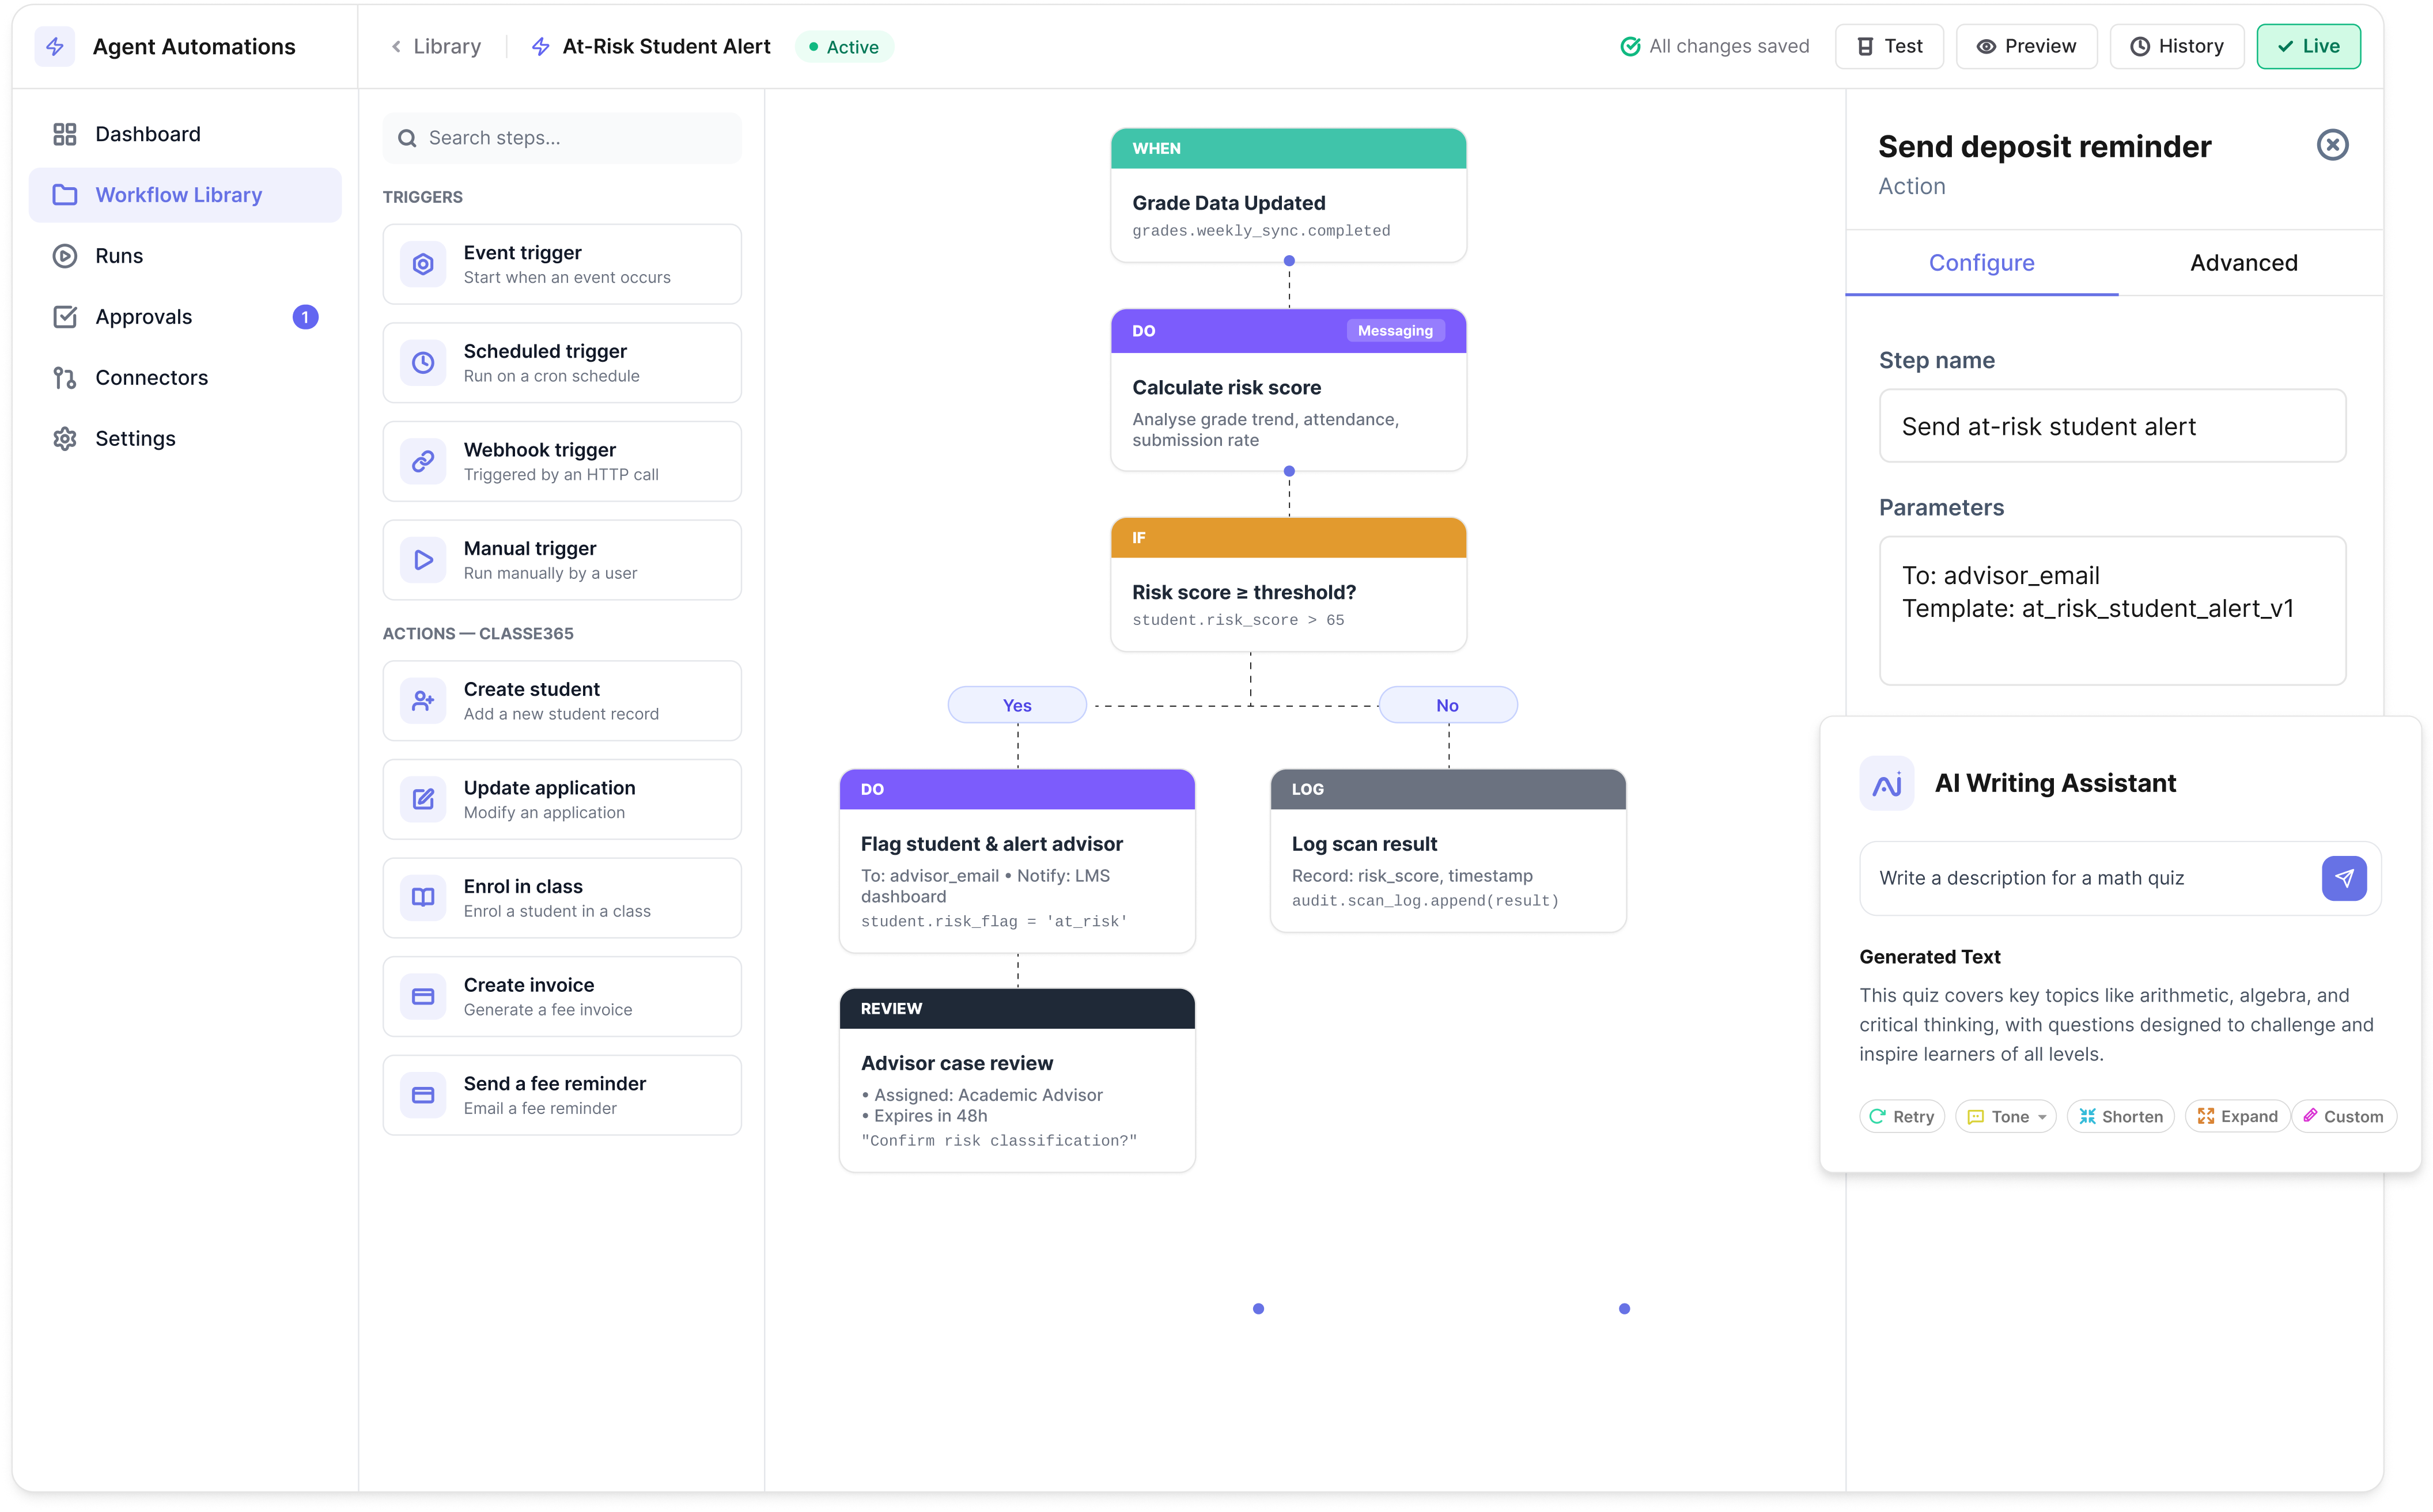Add the Event trigger step card
2433x1512 pixels.
(562, 264)
